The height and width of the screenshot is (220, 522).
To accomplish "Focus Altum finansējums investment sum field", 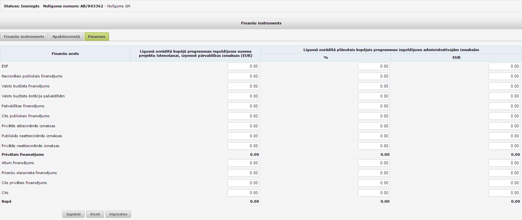I will (x=243, y=163).
